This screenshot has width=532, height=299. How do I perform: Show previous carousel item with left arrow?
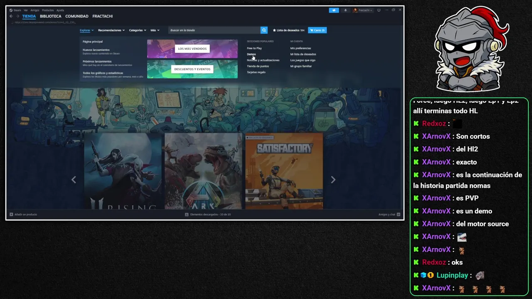[x=74, y=179]
